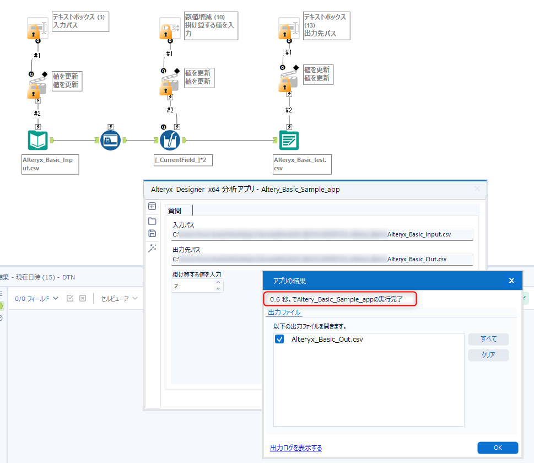
Task: Click the Alteryx_Basic_Input.csv annotation label
Action: click(50, 164)
